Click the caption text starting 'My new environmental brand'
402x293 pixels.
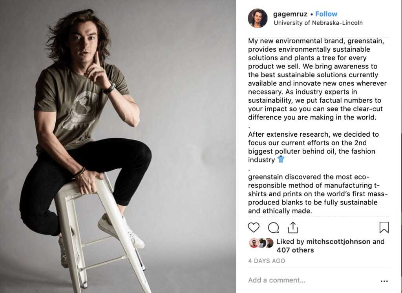click(317, 79)
